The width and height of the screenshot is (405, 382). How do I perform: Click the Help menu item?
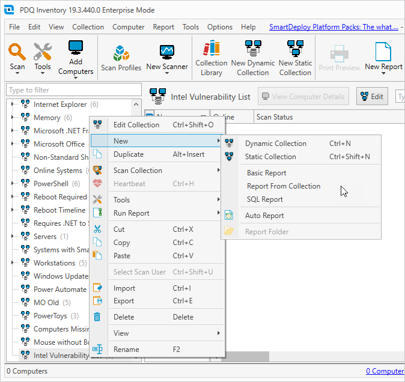click(248, 27)
